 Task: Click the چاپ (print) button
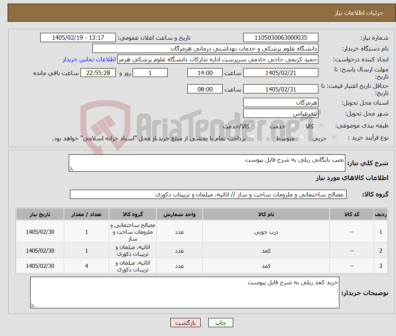tap(220, 323)
